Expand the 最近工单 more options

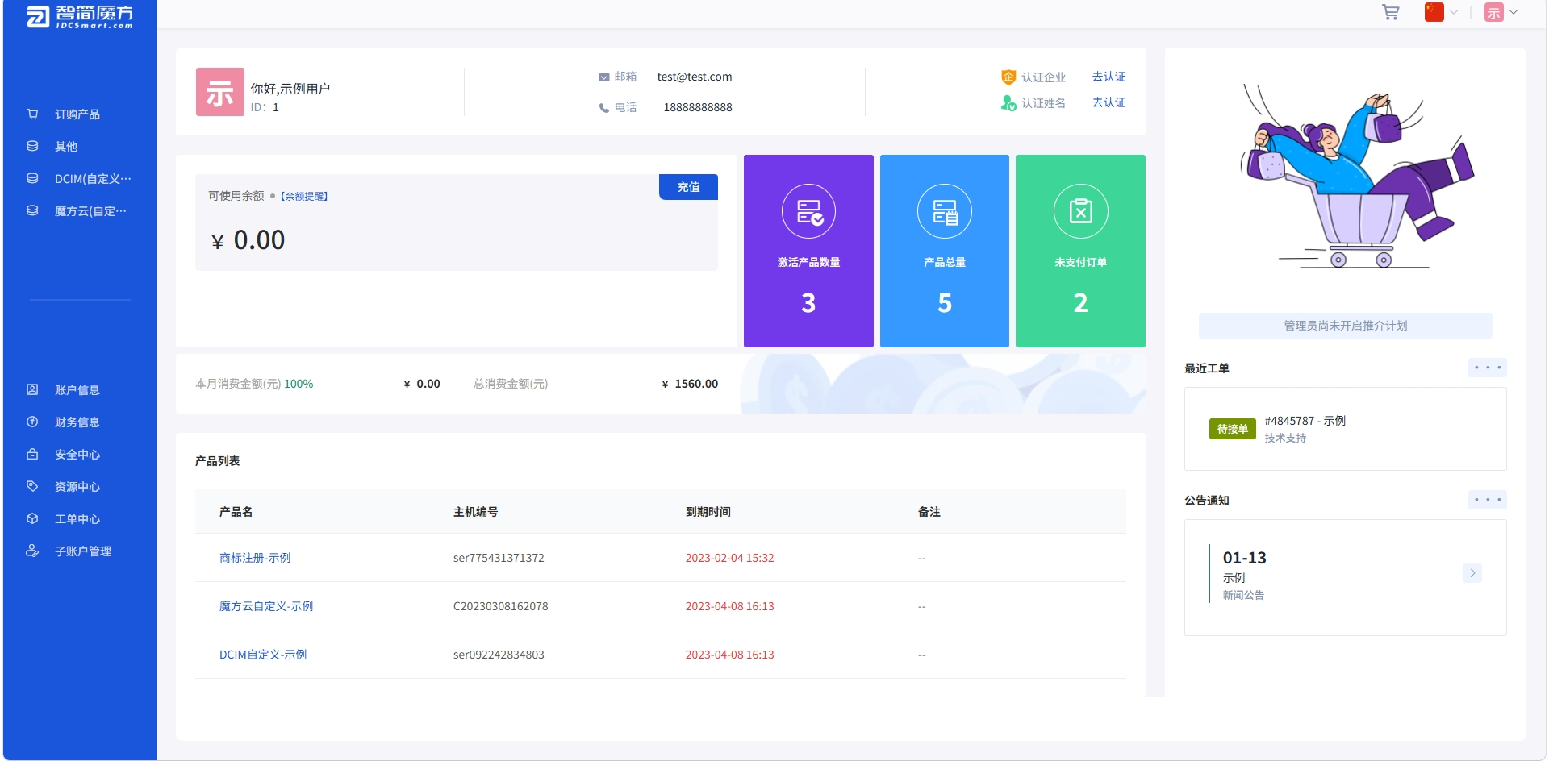tap(1488, 368)
